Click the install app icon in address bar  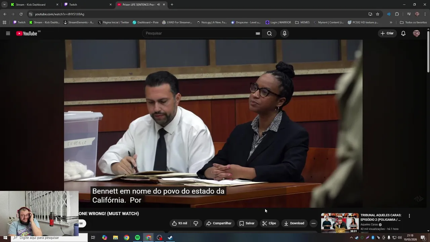(370, 14)
